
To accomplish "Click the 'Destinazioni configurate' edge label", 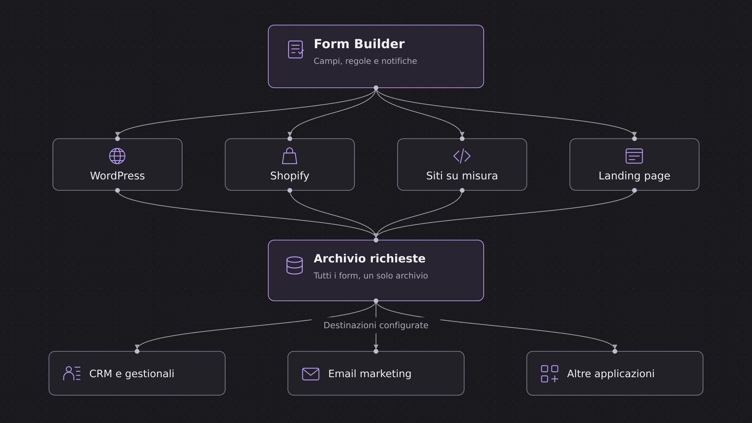I will click(x=376, y=325).
